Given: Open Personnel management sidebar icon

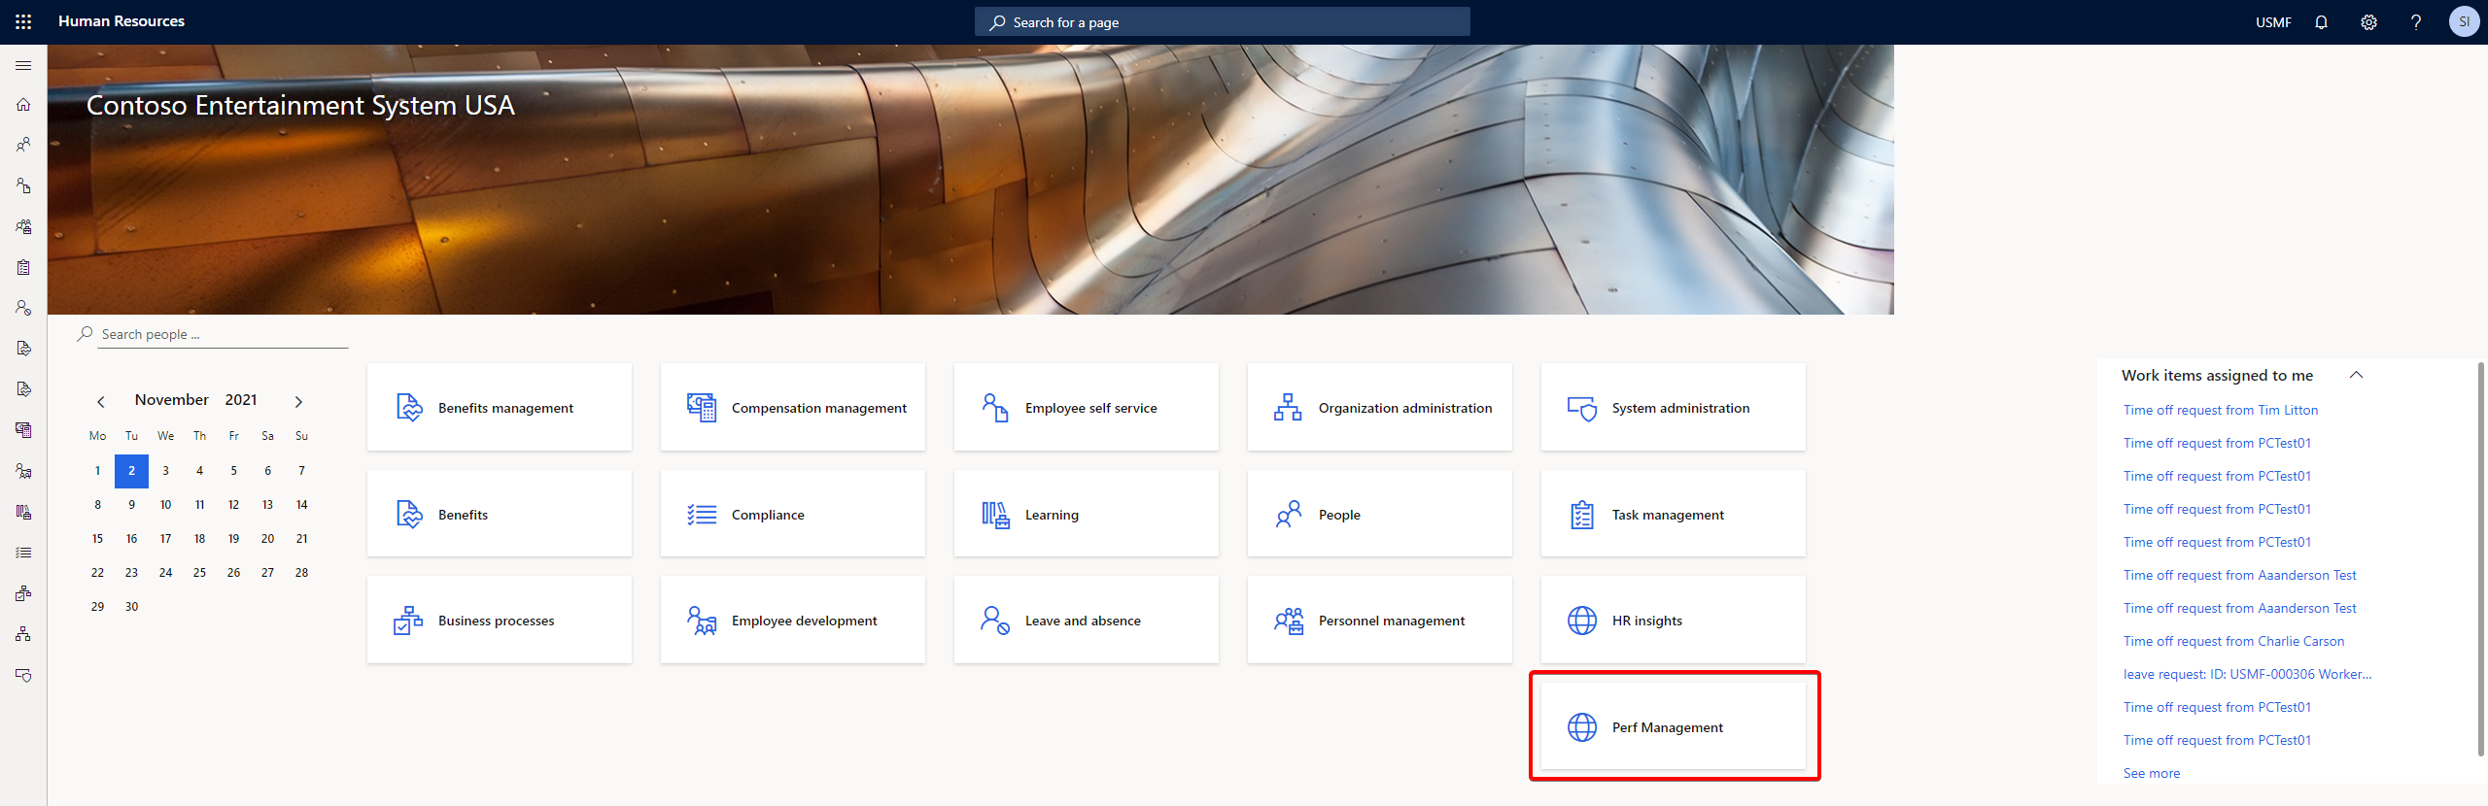Looking at the screenshot, I should coord(23,226).
